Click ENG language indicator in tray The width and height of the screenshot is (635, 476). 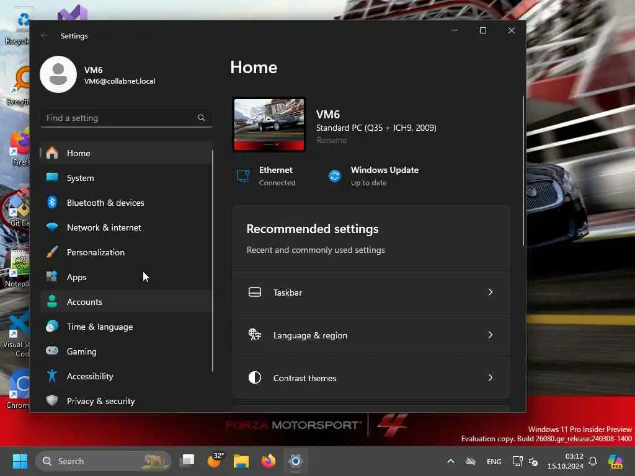pos(494,461)
